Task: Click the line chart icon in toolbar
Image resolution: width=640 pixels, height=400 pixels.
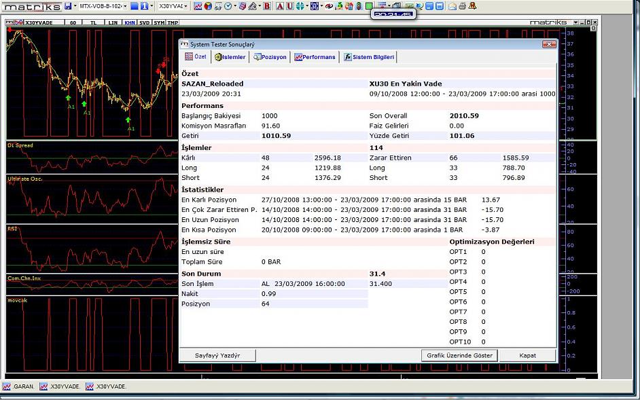Action: click(198, 6)
